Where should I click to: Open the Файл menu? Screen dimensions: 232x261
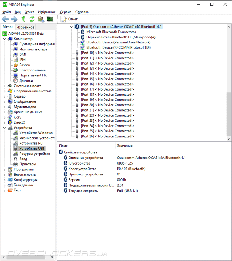tap(7, 12)
